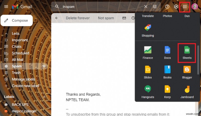Clear the search with the X icon
Screen dimensions: 201x116
pos(146,7)
